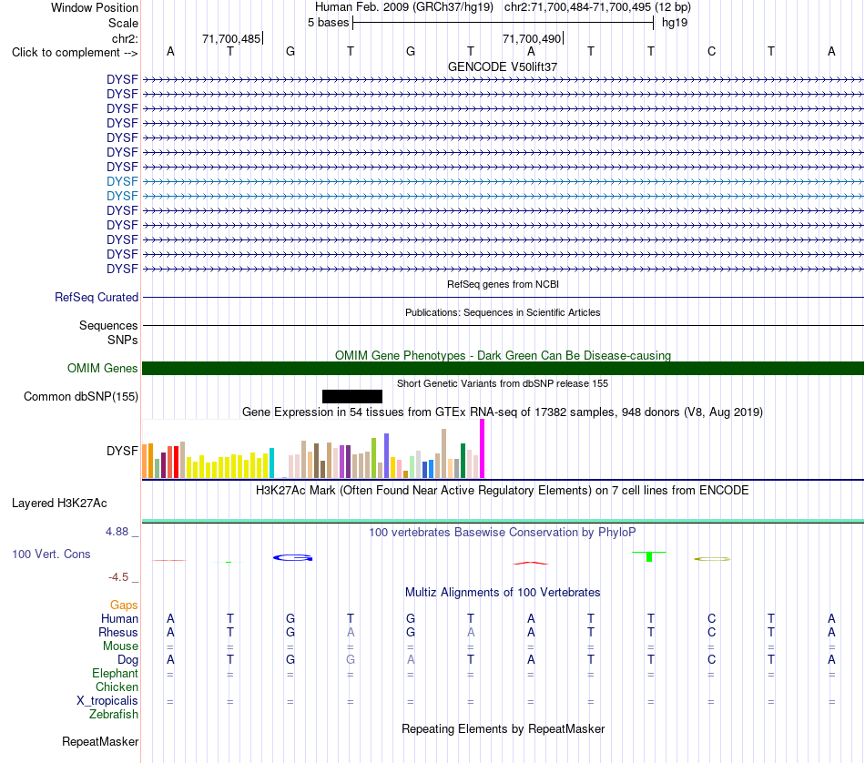This screenshot has height=763, width=865.
Task: Click 'Repeating Elements by RepeatMasker' title
Action: click(503, 728)
